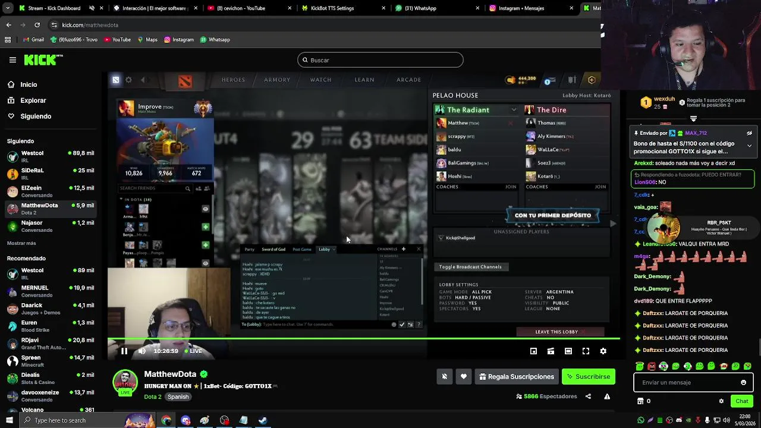Screen dimensions: 761x428
Task: Open Gmail bookmark
Action: [x=33, y=40]
